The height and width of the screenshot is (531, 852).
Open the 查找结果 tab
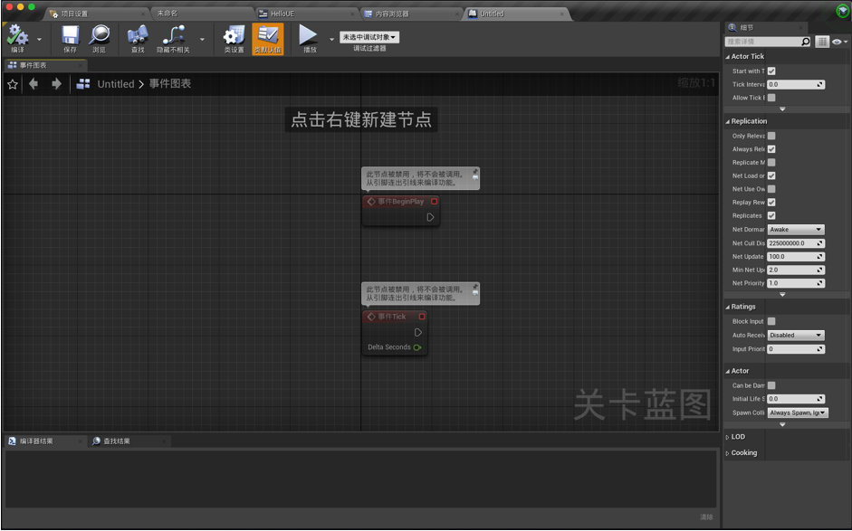tap(116, 441)
